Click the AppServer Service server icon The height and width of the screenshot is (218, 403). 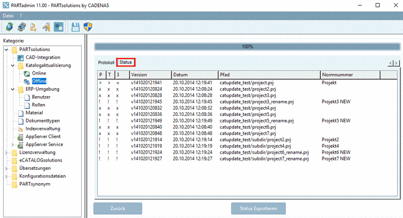[20, 145]
